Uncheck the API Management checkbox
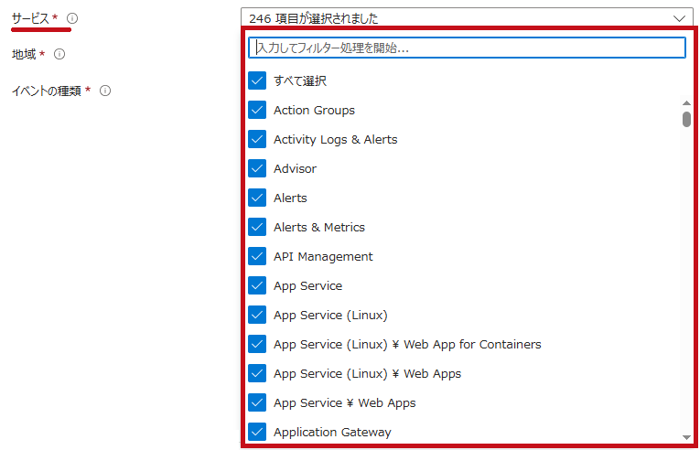 [x=257, y=257]
